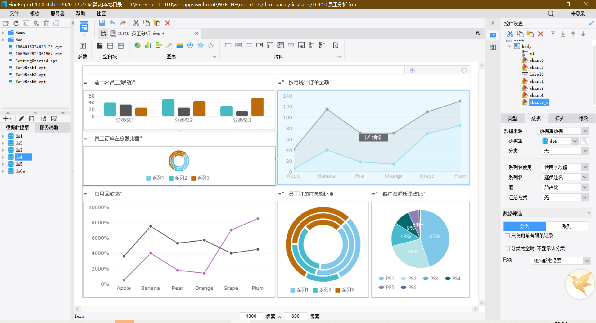The height and width of the screenshot is (323, 596).
Task: Switch to the 类型 tab
Action: click(512, 118)
